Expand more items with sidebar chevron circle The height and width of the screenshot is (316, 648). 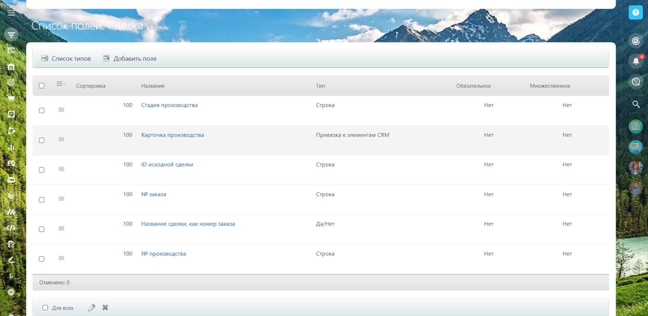pyautogui.click(x=11, y=292)
